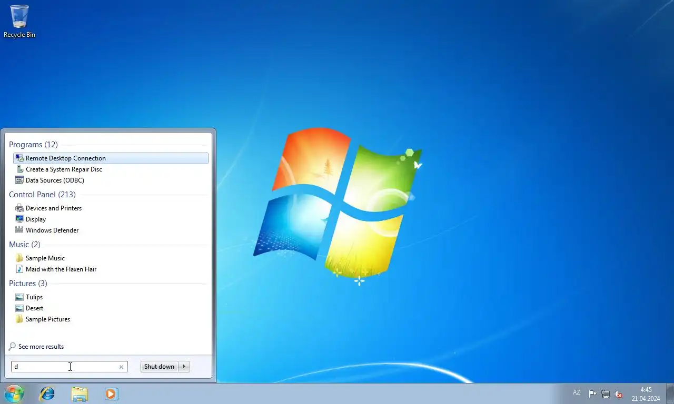This screenshot has height=404, width=674.
Task: Click the Desert picture icon
Action: (x=19, y=308)
